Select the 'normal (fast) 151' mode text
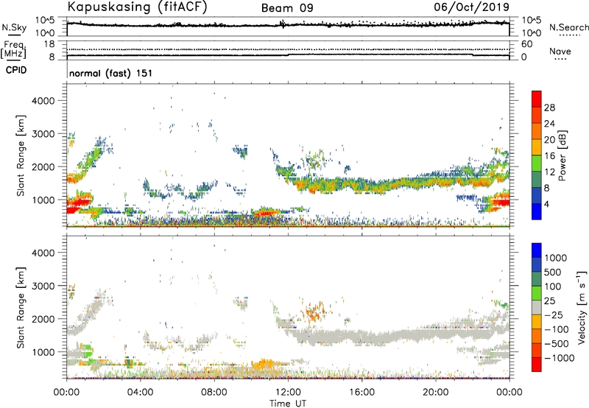 pyautogui.click(x=111, y=73)
